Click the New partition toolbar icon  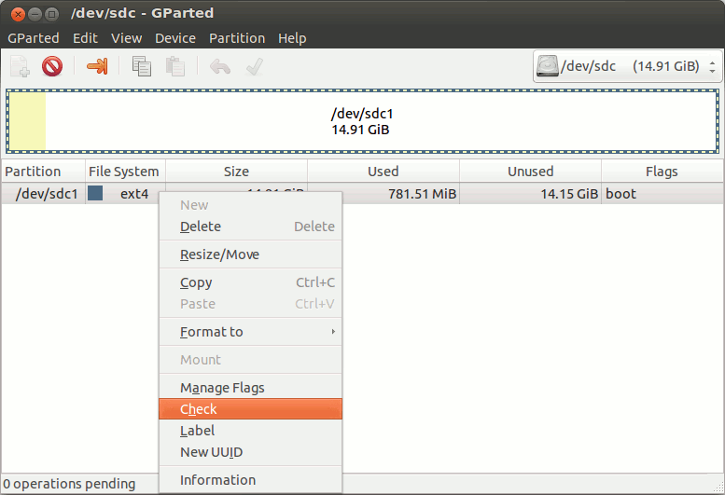pyautogui.click(x=20, y=66)
